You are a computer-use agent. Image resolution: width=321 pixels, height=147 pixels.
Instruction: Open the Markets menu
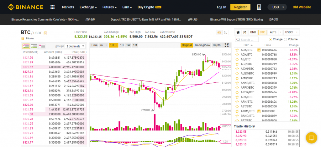click(x=68, y=7)
